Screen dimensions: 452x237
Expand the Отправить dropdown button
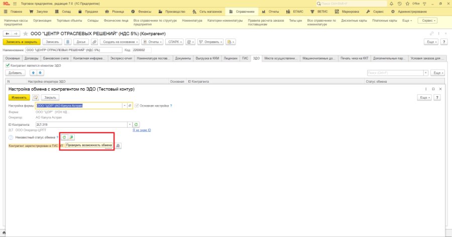click(211, 42)
